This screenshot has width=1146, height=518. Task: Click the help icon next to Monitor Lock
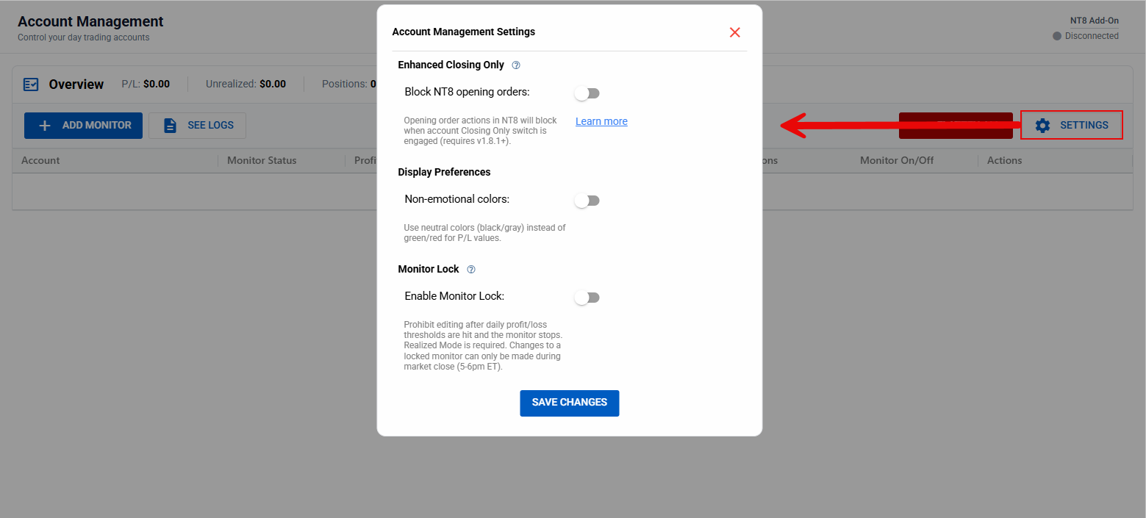(471, 270)
